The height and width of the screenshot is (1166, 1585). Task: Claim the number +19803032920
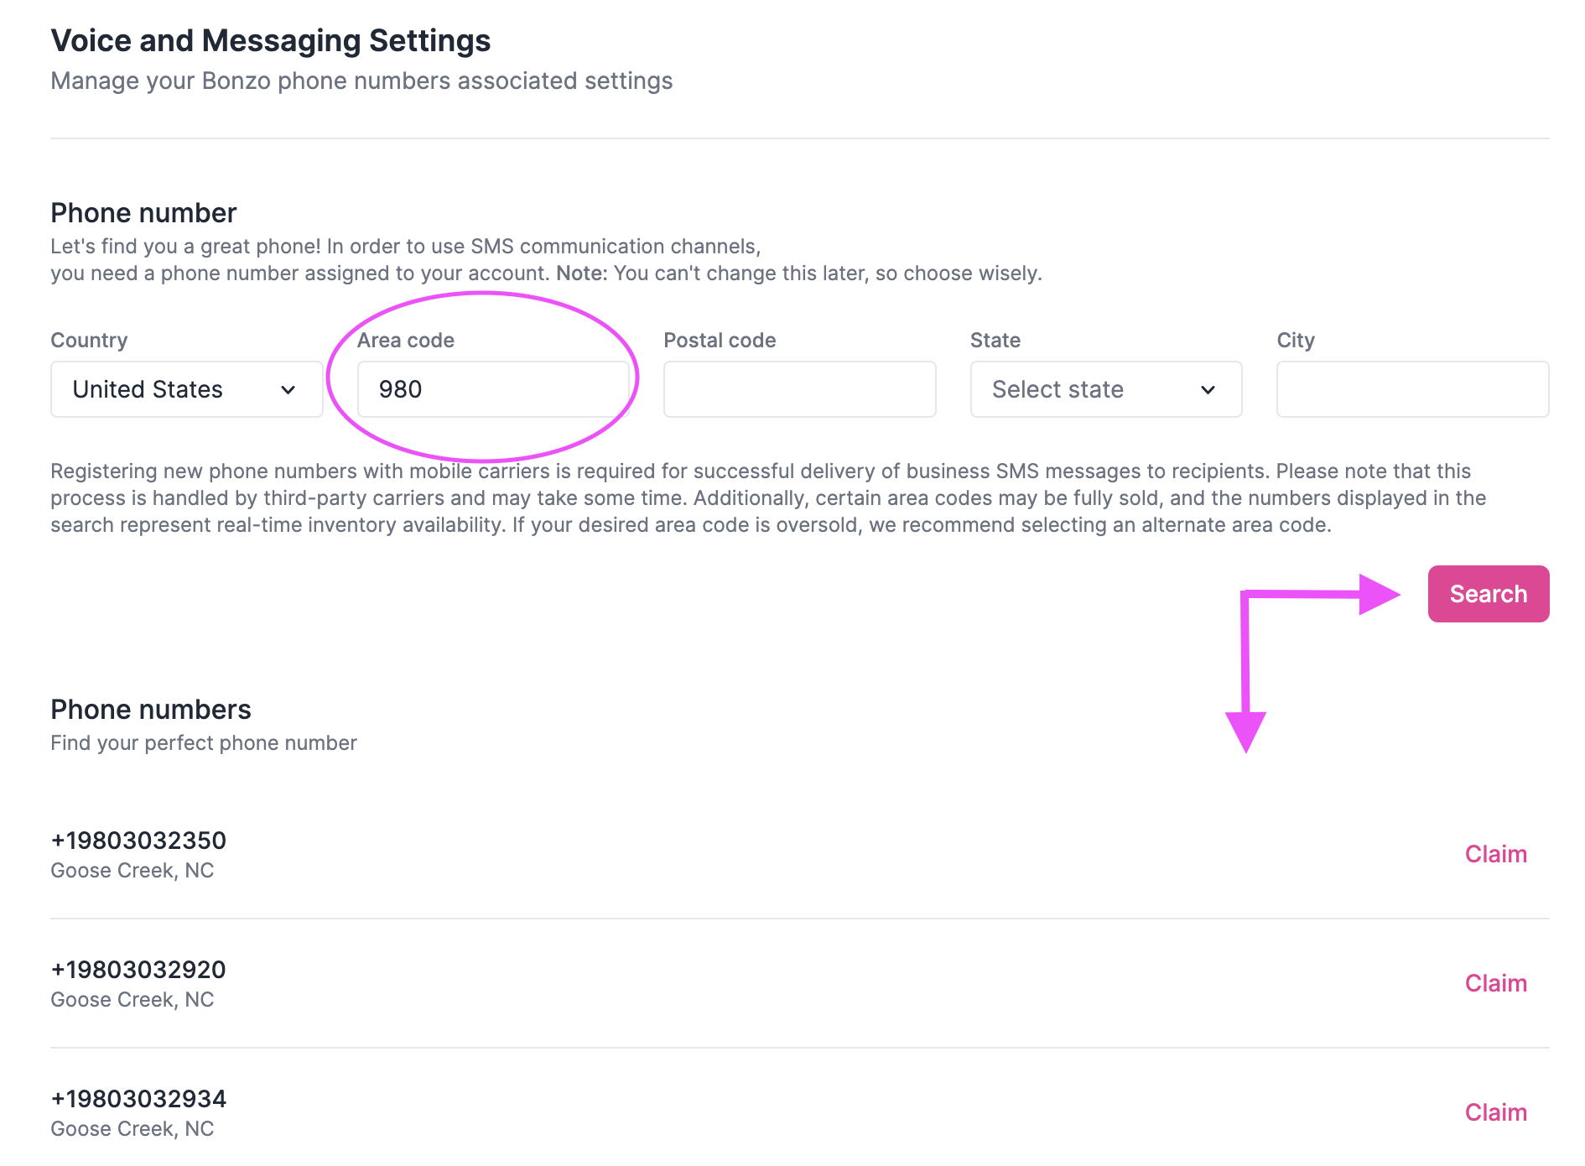(1496, 982)
